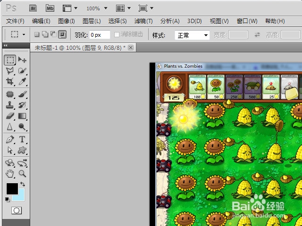The height and width of the screenshot is (226, 302).
Task: Open the 窗口(W) menu
Action: click(247, 21)
